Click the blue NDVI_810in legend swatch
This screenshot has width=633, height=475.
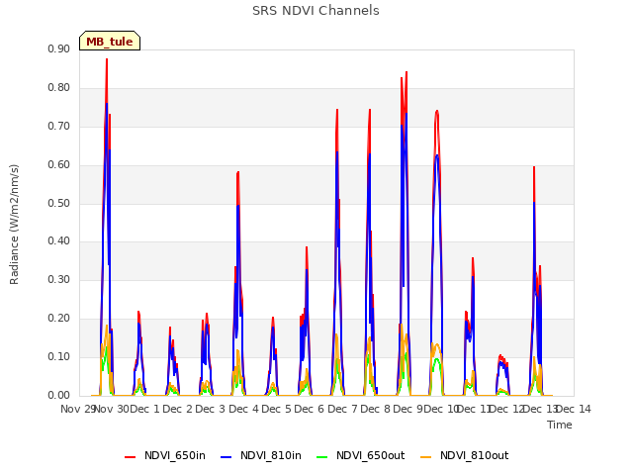pyautogui.click(x=226, y=457)
